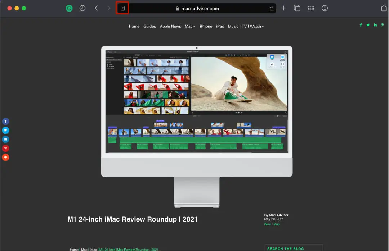Share on Facebook from side bar
389x251 pixels.
(x=5, y=122)
